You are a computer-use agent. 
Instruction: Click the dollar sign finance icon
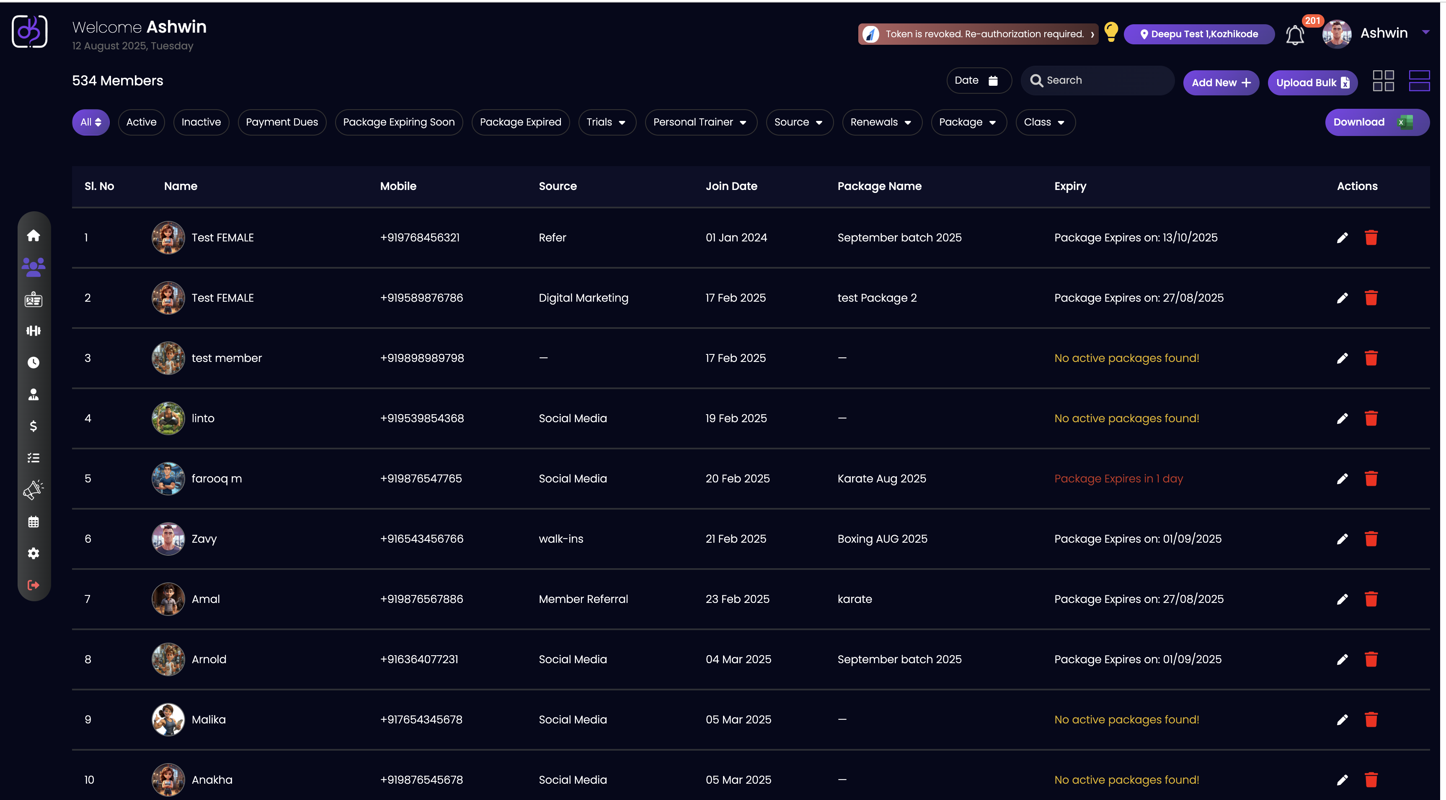coord(33,426)
